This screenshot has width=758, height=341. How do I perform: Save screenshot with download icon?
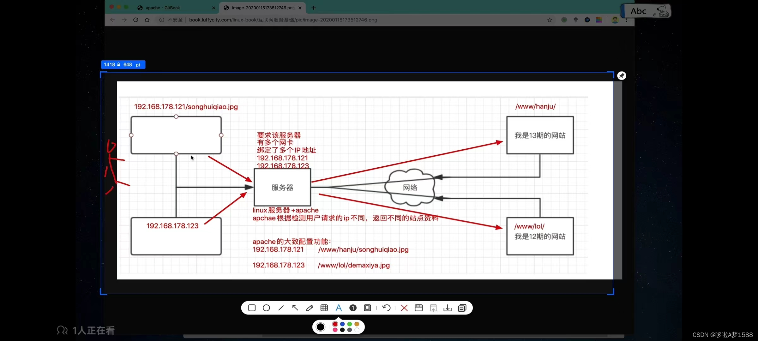click(x=448, y=308)
